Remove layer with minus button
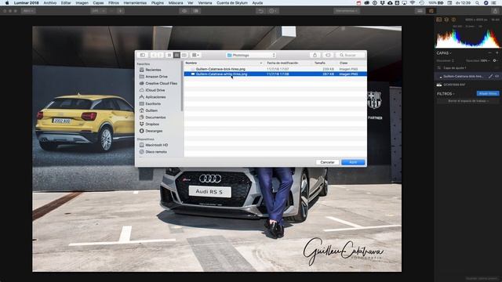This screenshot has width=502, height=282. pyautogui.click(x=489, y=52)
